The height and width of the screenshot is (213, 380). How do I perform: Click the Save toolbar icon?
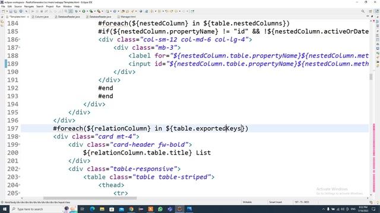[x=11, y=11]
